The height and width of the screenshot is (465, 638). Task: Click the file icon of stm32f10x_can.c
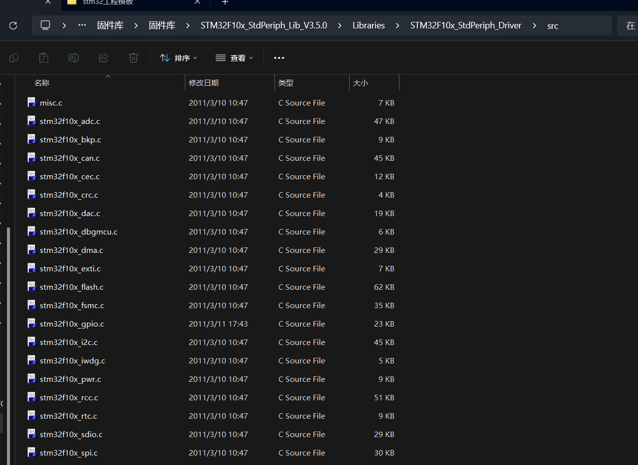[32, 158]
